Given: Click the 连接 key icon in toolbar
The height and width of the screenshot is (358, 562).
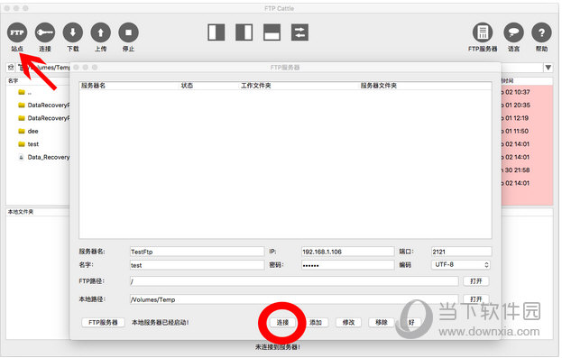Looking at the screenshot, I should 45,32.
